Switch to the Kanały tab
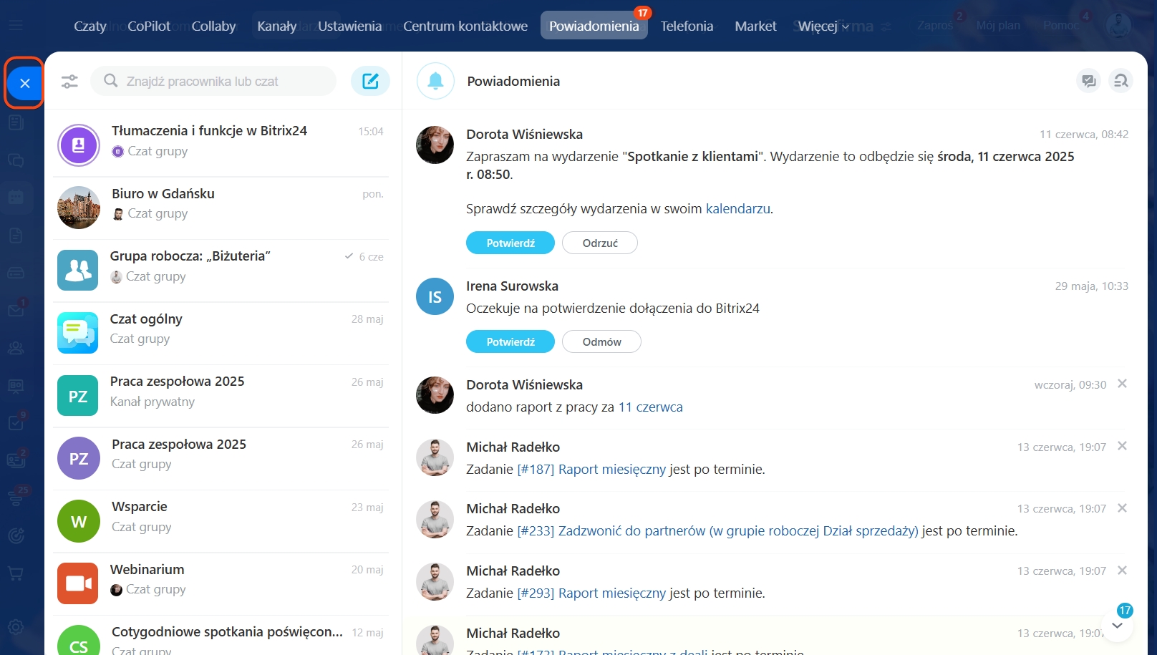1157x655 pixels. tap(276, 26)
